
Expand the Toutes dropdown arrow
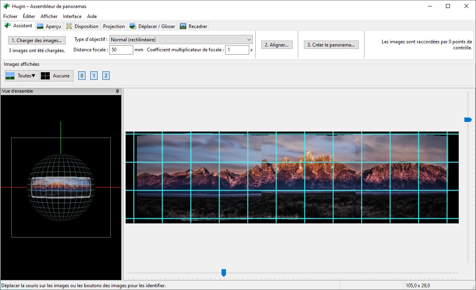click(x=34, y=76)
